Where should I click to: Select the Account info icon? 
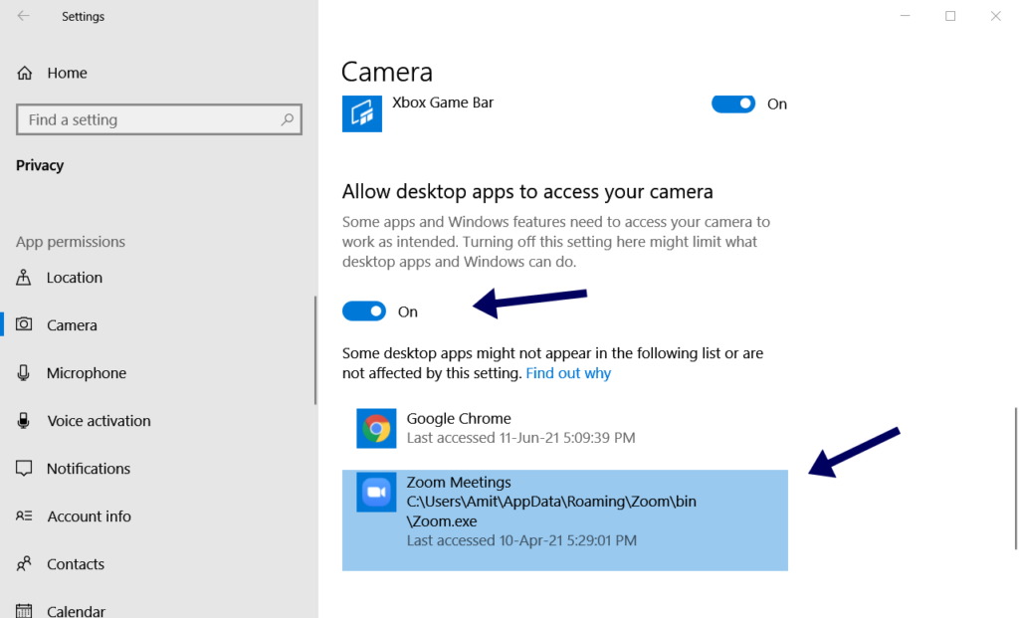point(23,515)
